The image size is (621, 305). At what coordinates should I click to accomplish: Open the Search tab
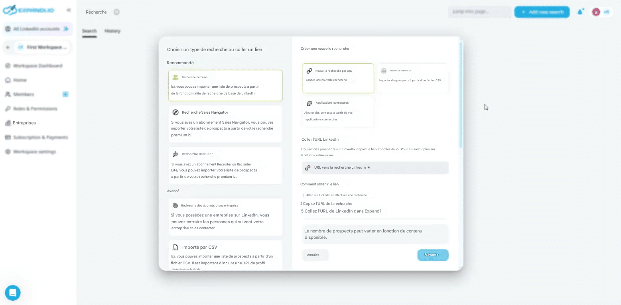point(89,31)
